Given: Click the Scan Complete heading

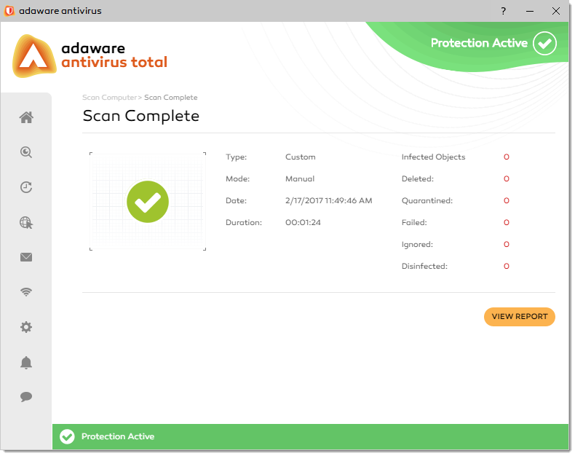Looking at the screenshot, I should tap(140, 116).
